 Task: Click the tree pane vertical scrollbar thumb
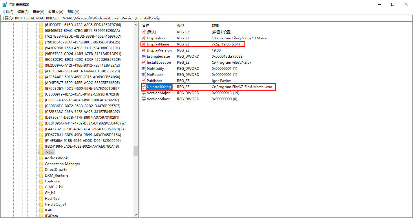pyautogui.click(x=136, y=151)
